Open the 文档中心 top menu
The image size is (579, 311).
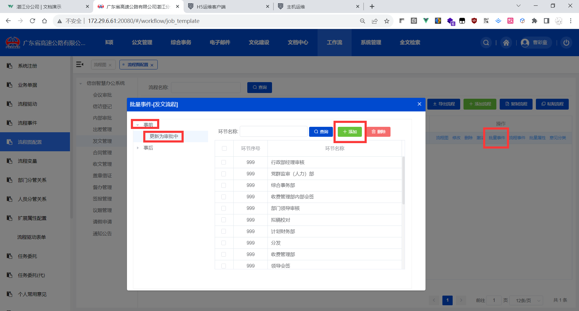[298, 43]
